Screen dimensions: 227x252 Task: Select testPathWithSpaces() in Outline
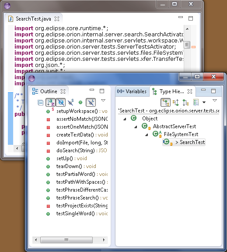(x=82, y=182)
